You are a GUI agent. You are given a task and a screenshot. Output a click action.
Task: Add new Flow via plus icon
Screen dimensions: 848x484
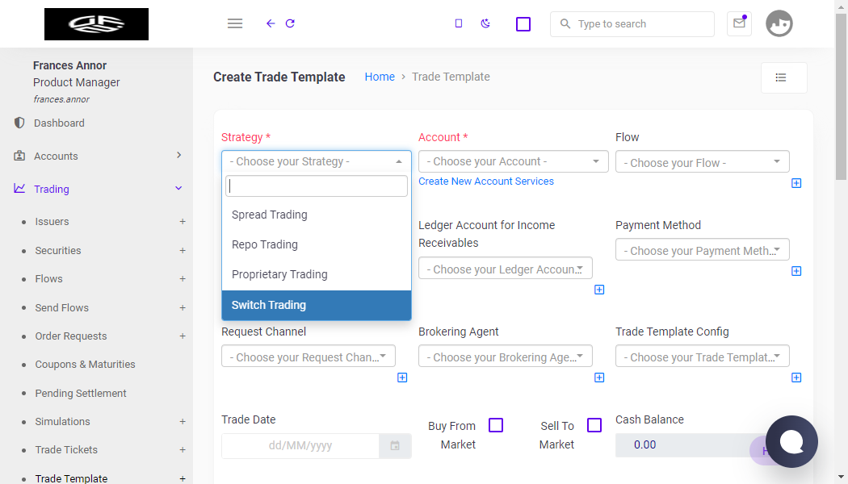click(796, 183)
